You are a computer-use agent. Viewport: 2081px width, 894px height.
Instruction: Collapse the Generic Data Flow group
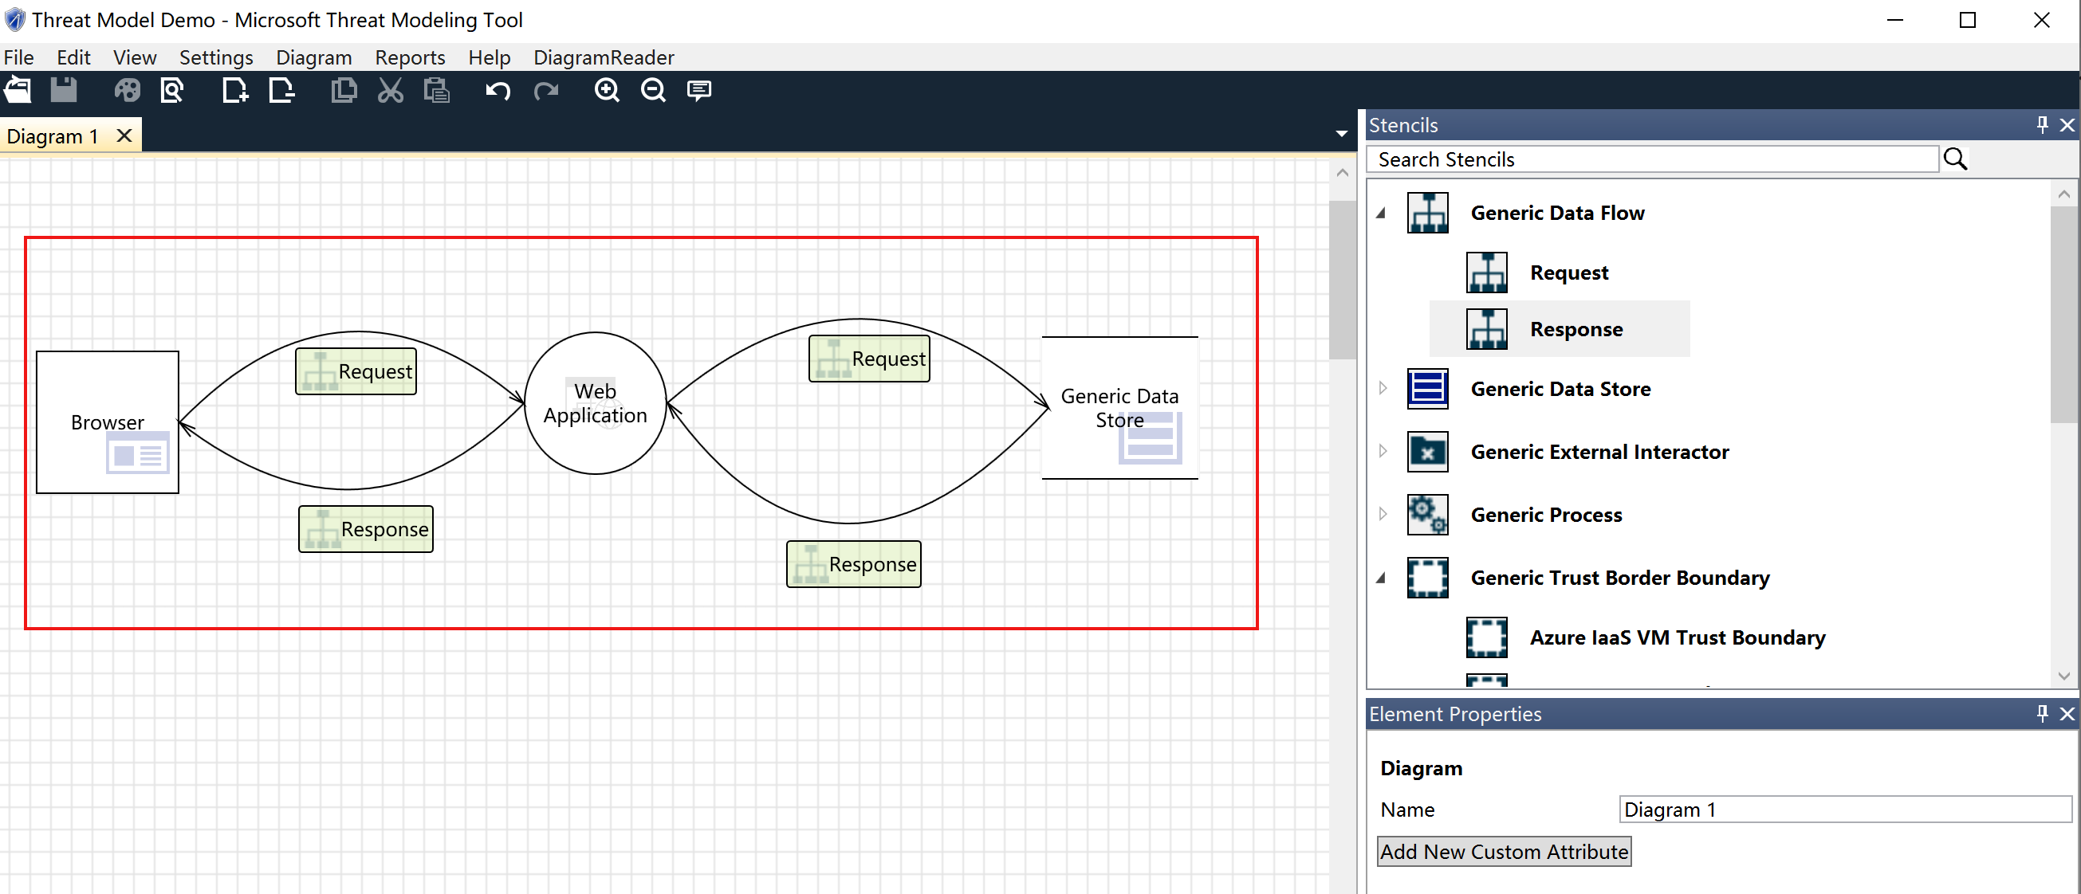(1382, 214)
